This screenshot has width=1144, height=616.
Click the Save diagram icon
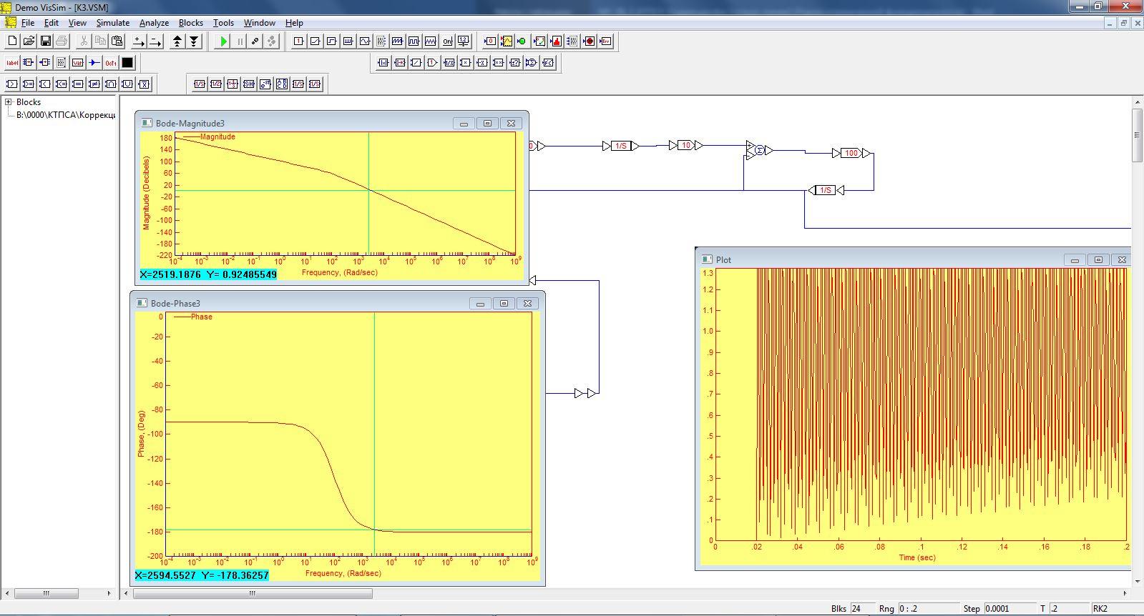pyautogui.click(x=45, y=41)
